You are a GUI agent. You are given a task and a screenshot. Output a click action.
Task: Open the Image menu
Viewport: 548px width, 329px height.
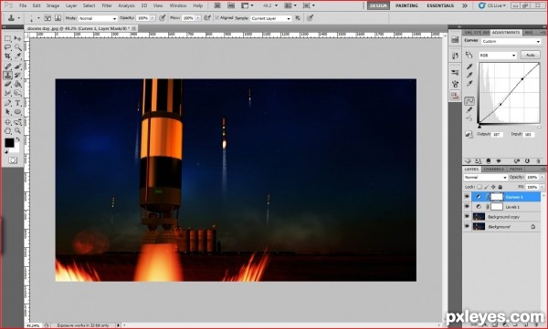click(x=53, y=5)
